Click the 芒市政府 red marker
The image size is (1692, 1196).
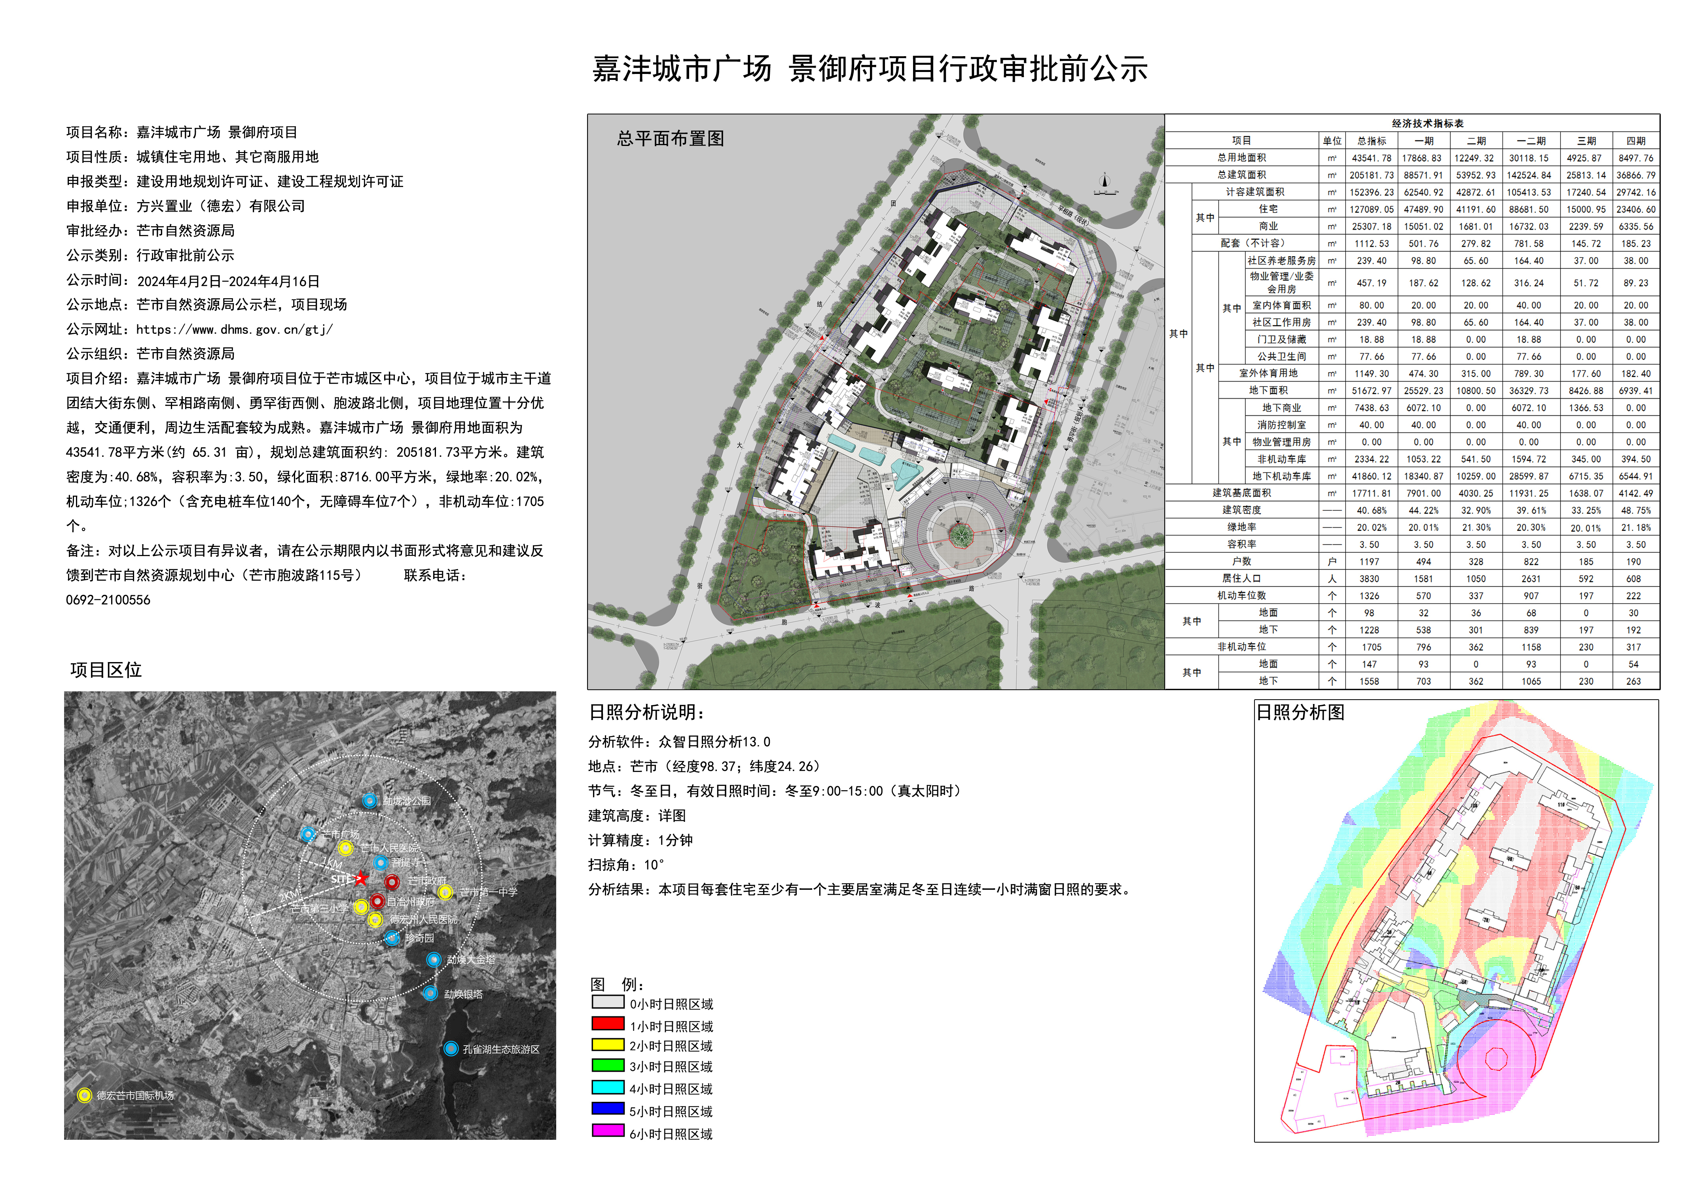(392, 881)
